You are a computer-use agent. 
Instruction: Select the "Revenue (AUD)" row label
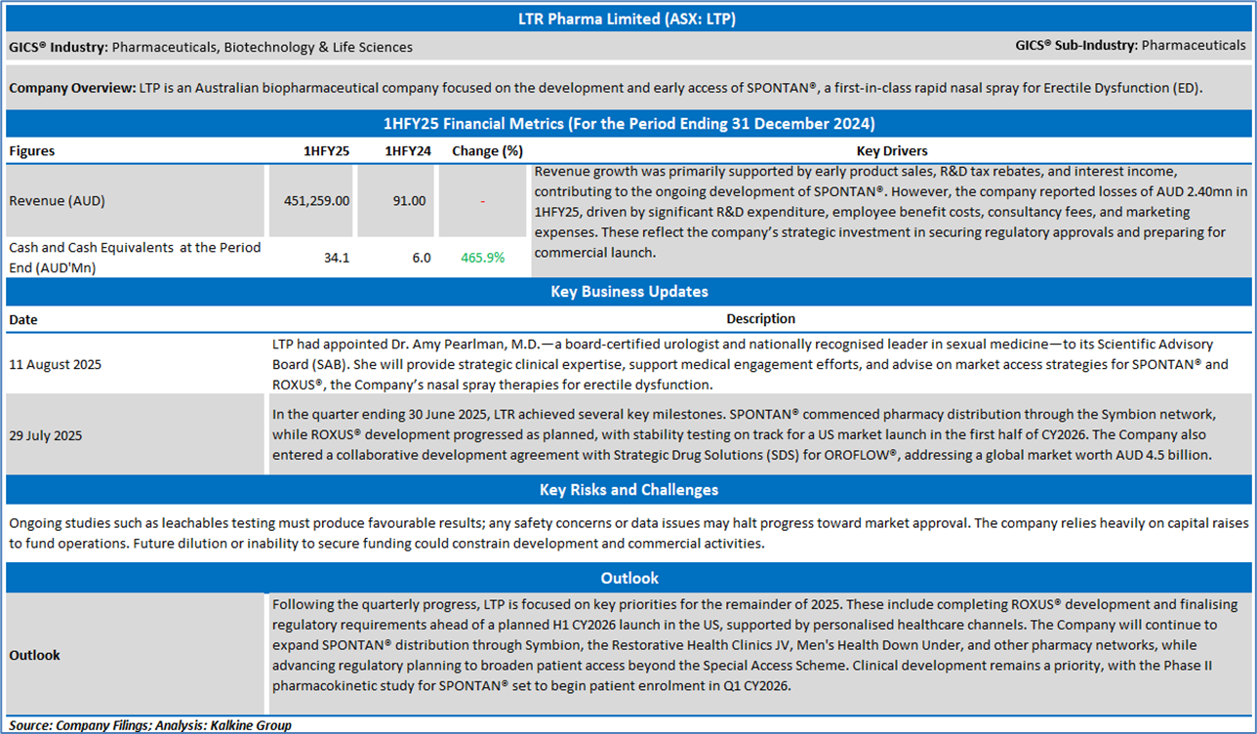(x=57, y=201)
